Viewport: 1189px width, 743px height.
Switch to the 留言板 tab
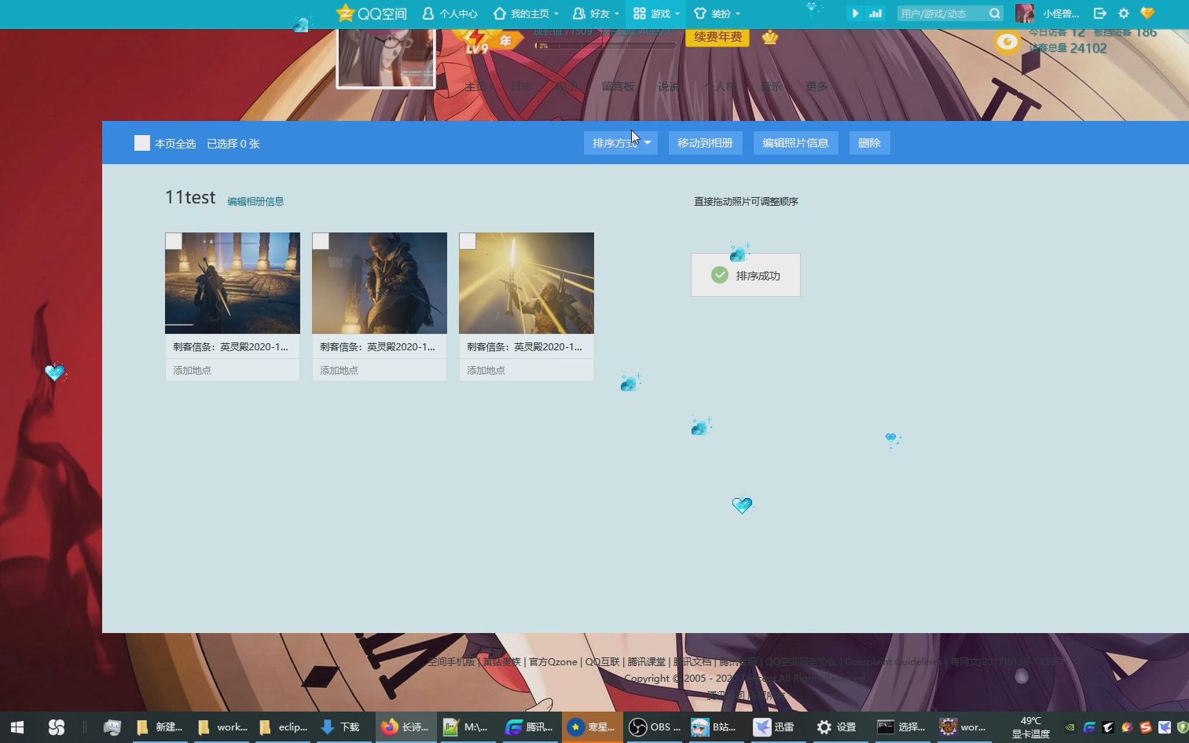pyautogui.click(x=618, y=86)
